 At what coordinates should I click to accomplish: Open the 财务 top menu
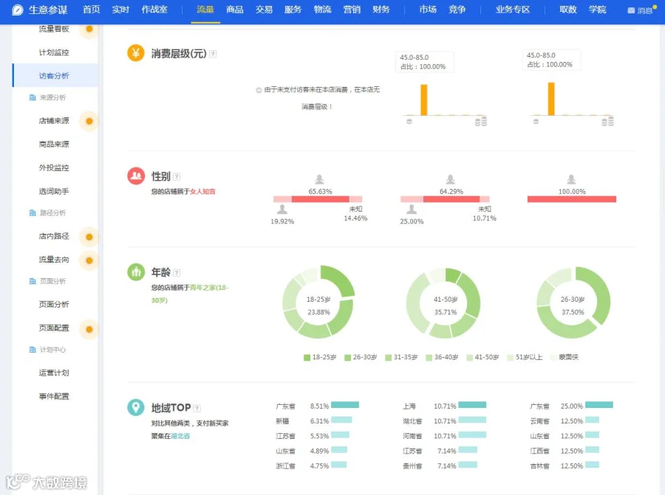[381, 10]
